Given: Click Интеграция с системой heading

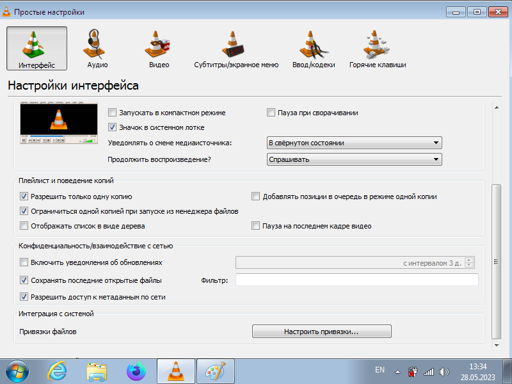Looking at the screenshot, I should coord(56,314).
